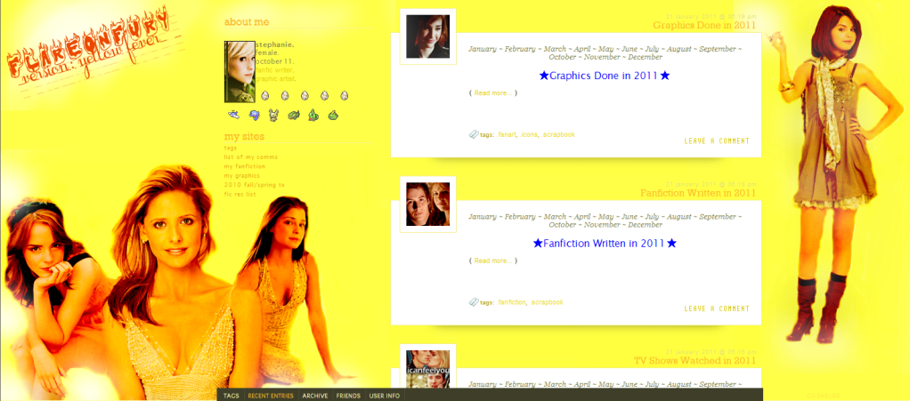Viewport: 910px width, 401px height.
Task: Open the 'tags' link under my sites
Action: 231,148
